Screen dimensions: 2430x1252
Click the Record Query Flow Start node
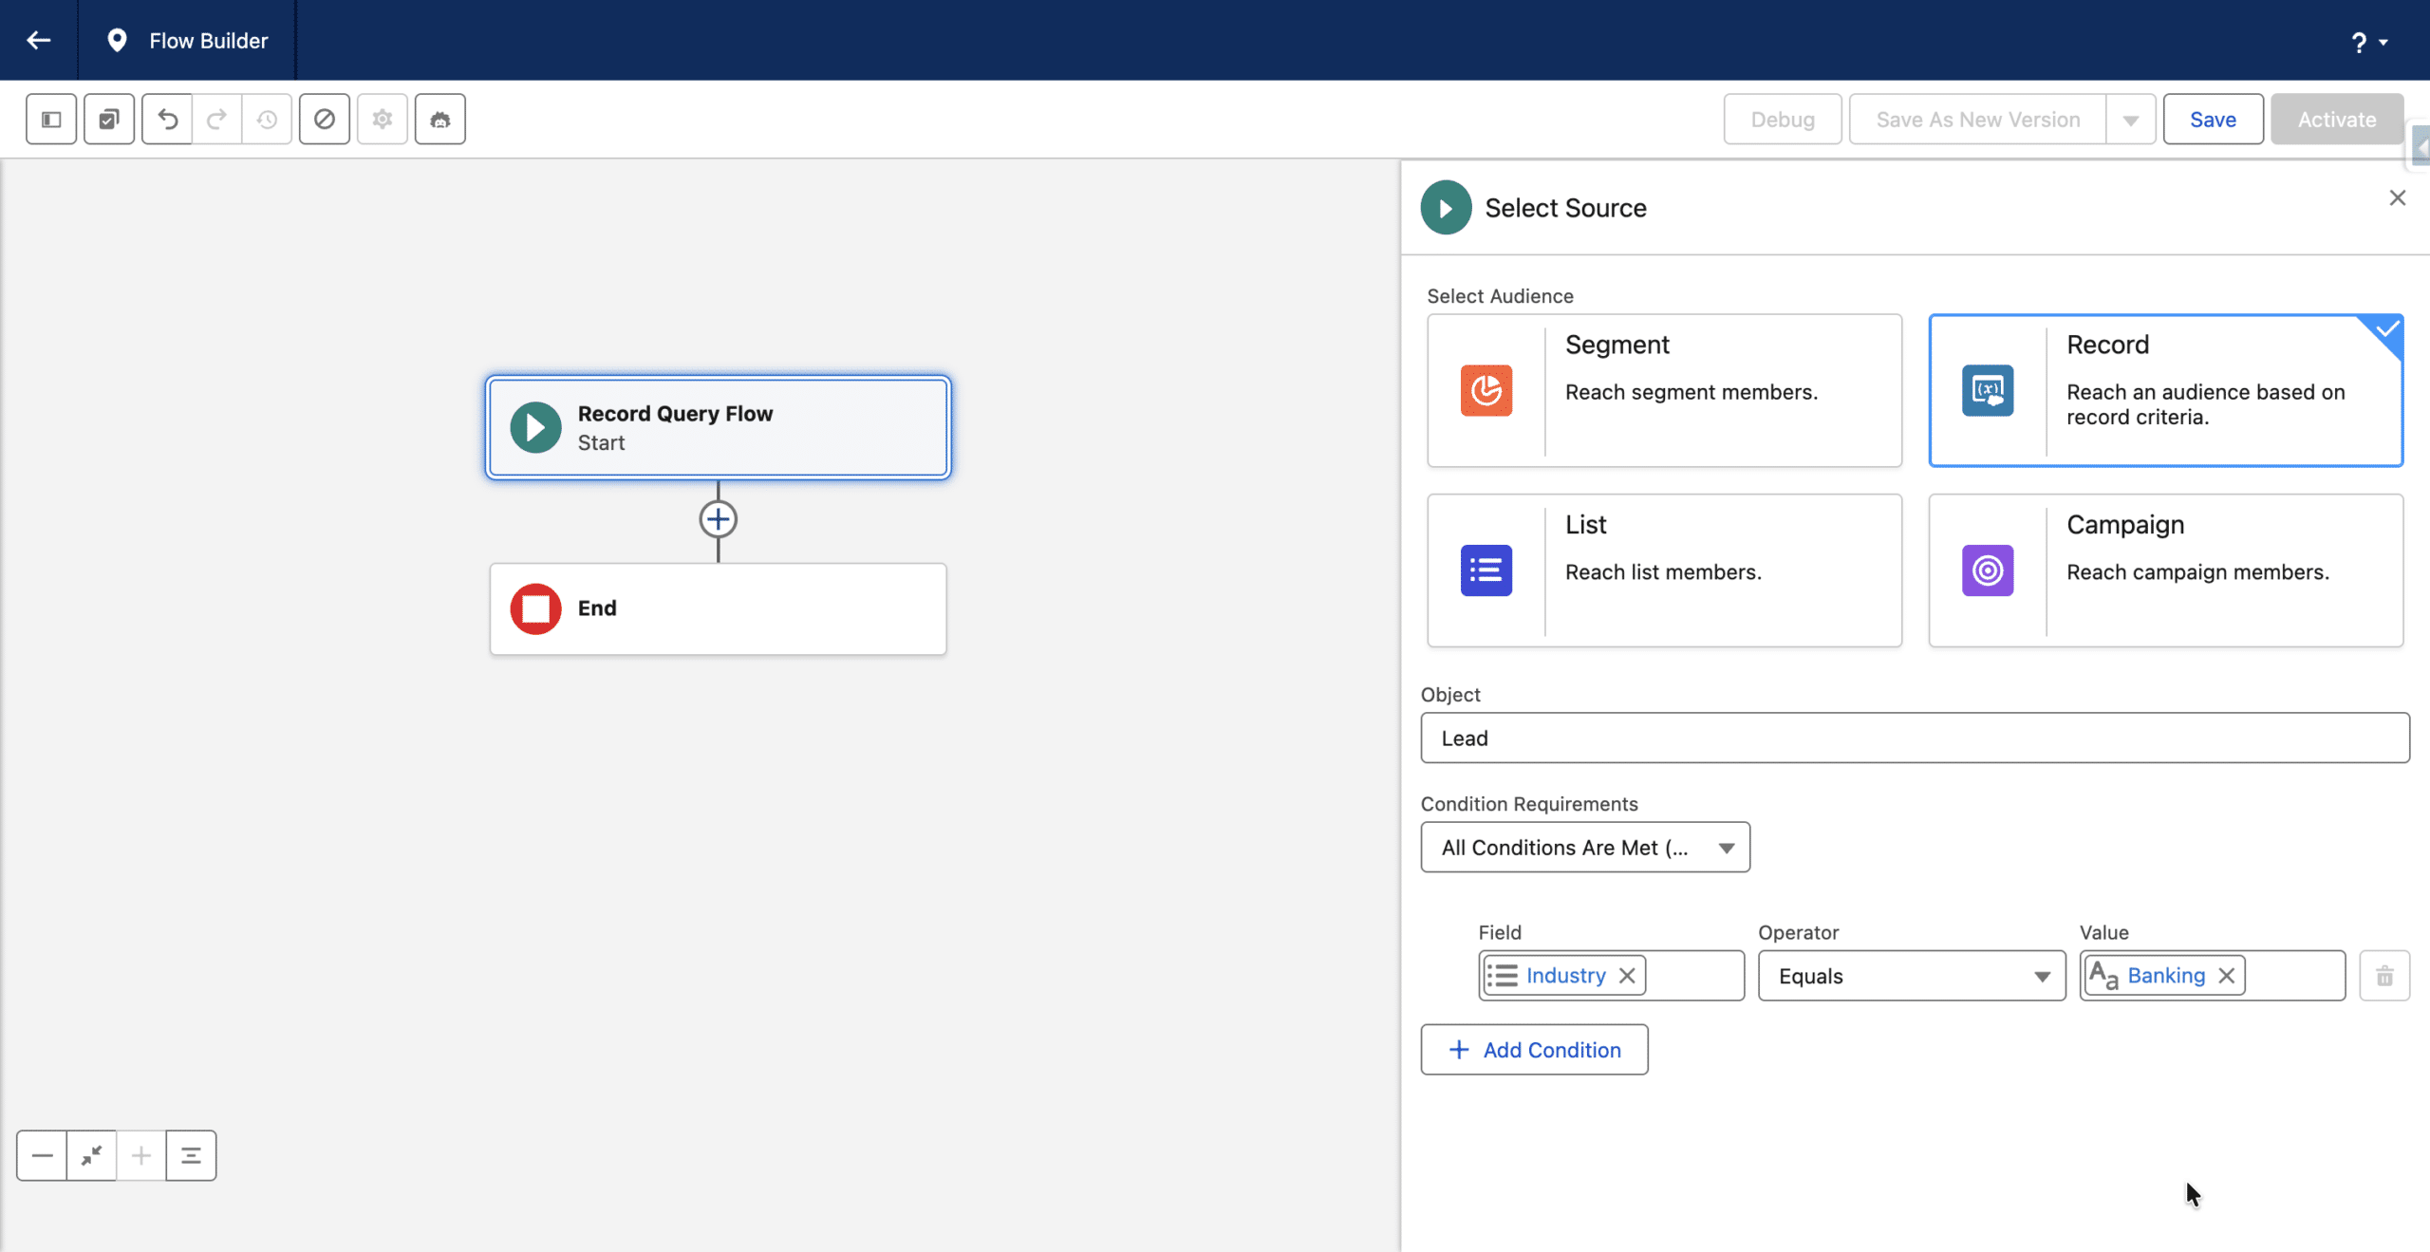click(x=719, y=428)
